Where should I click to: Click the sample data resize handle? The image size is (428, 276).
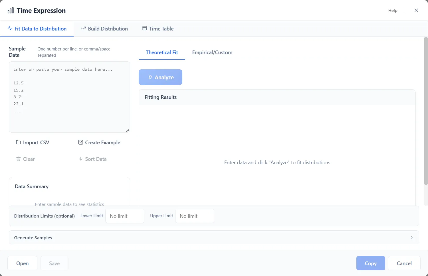(x=128, y=130)
